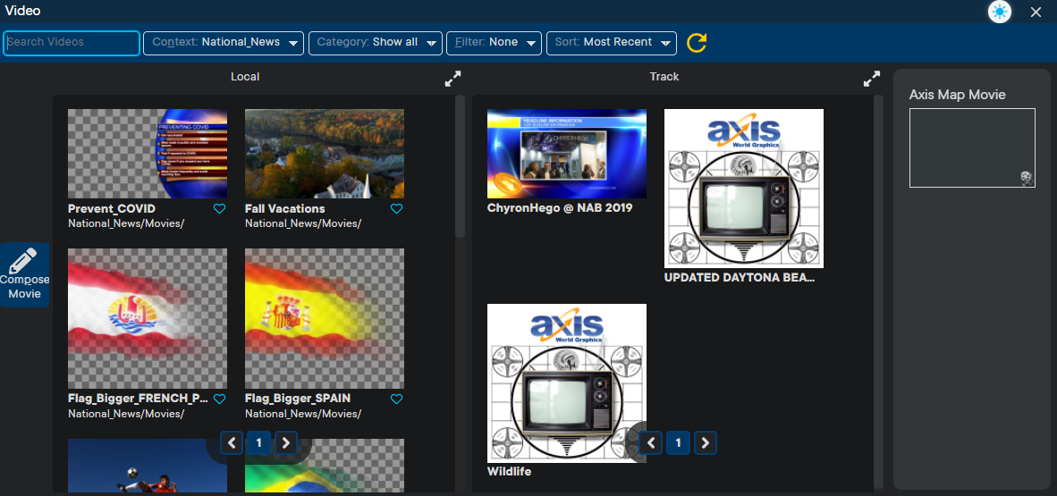
Task: Open the Context National_News dropdown
Action: pos(224,43)
